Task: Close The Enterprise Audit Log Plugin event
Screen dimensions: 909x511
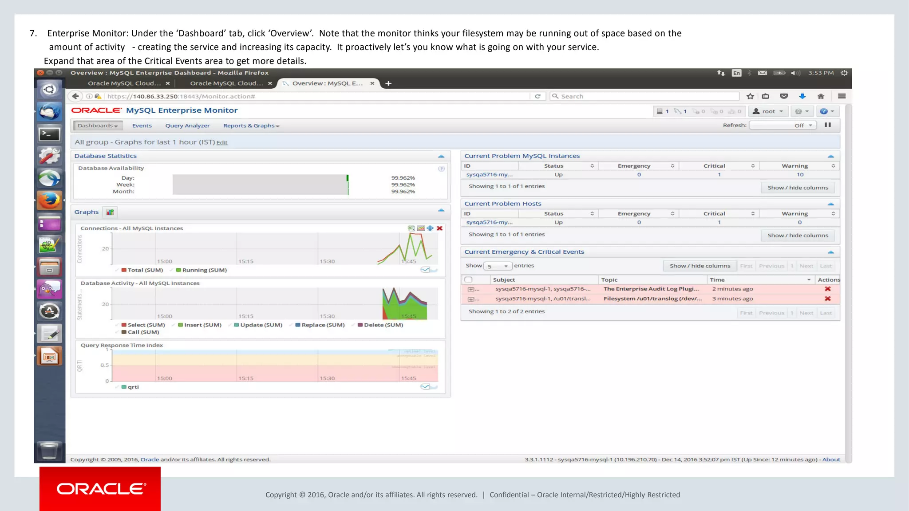Action: coord(827,289)
